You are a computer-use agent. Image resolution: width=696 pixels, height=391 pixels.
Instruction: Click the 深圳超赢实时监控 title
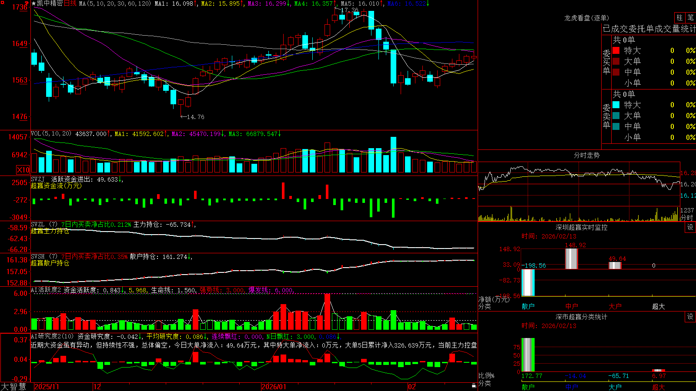[x=581, y=227]
